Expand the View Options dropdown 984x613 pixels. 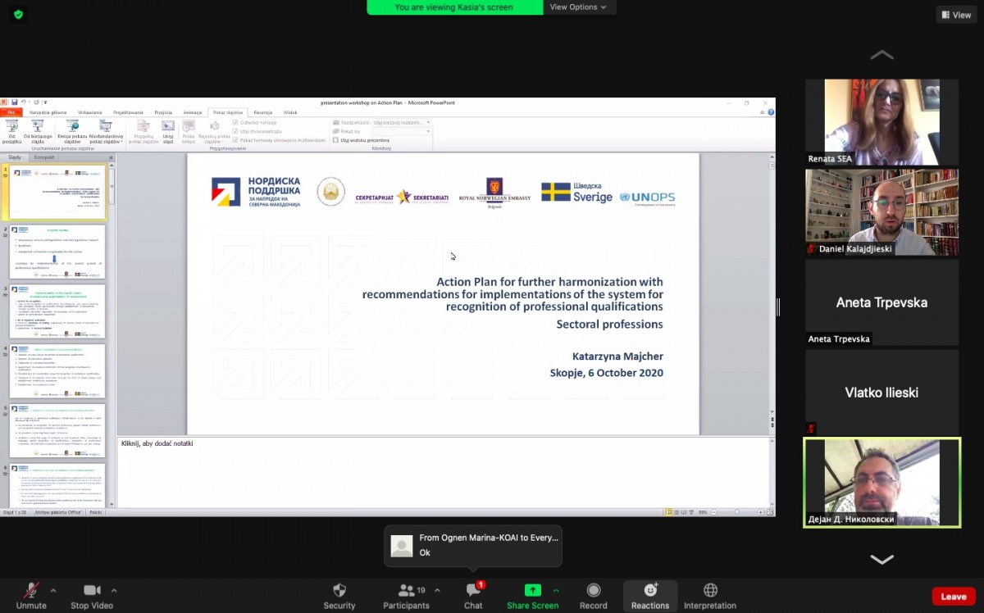pyautogui.click(x=578, y=7)
